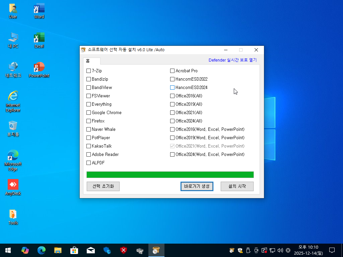Open the Windows Start menu
Viewport: 343px width, 257px height.
pyautogui.click(x=8, y=250)
